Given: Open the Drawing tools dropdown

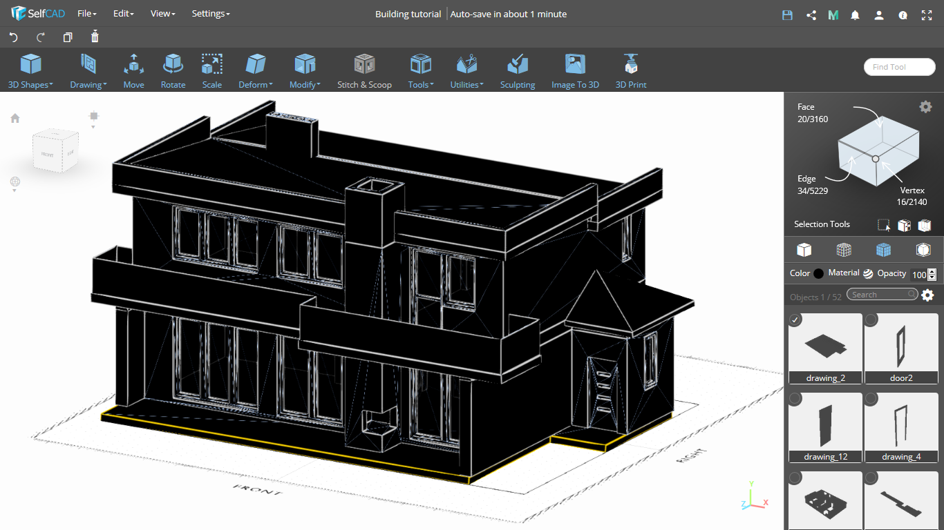Looking at the screenshot, I should pos(88,72).
